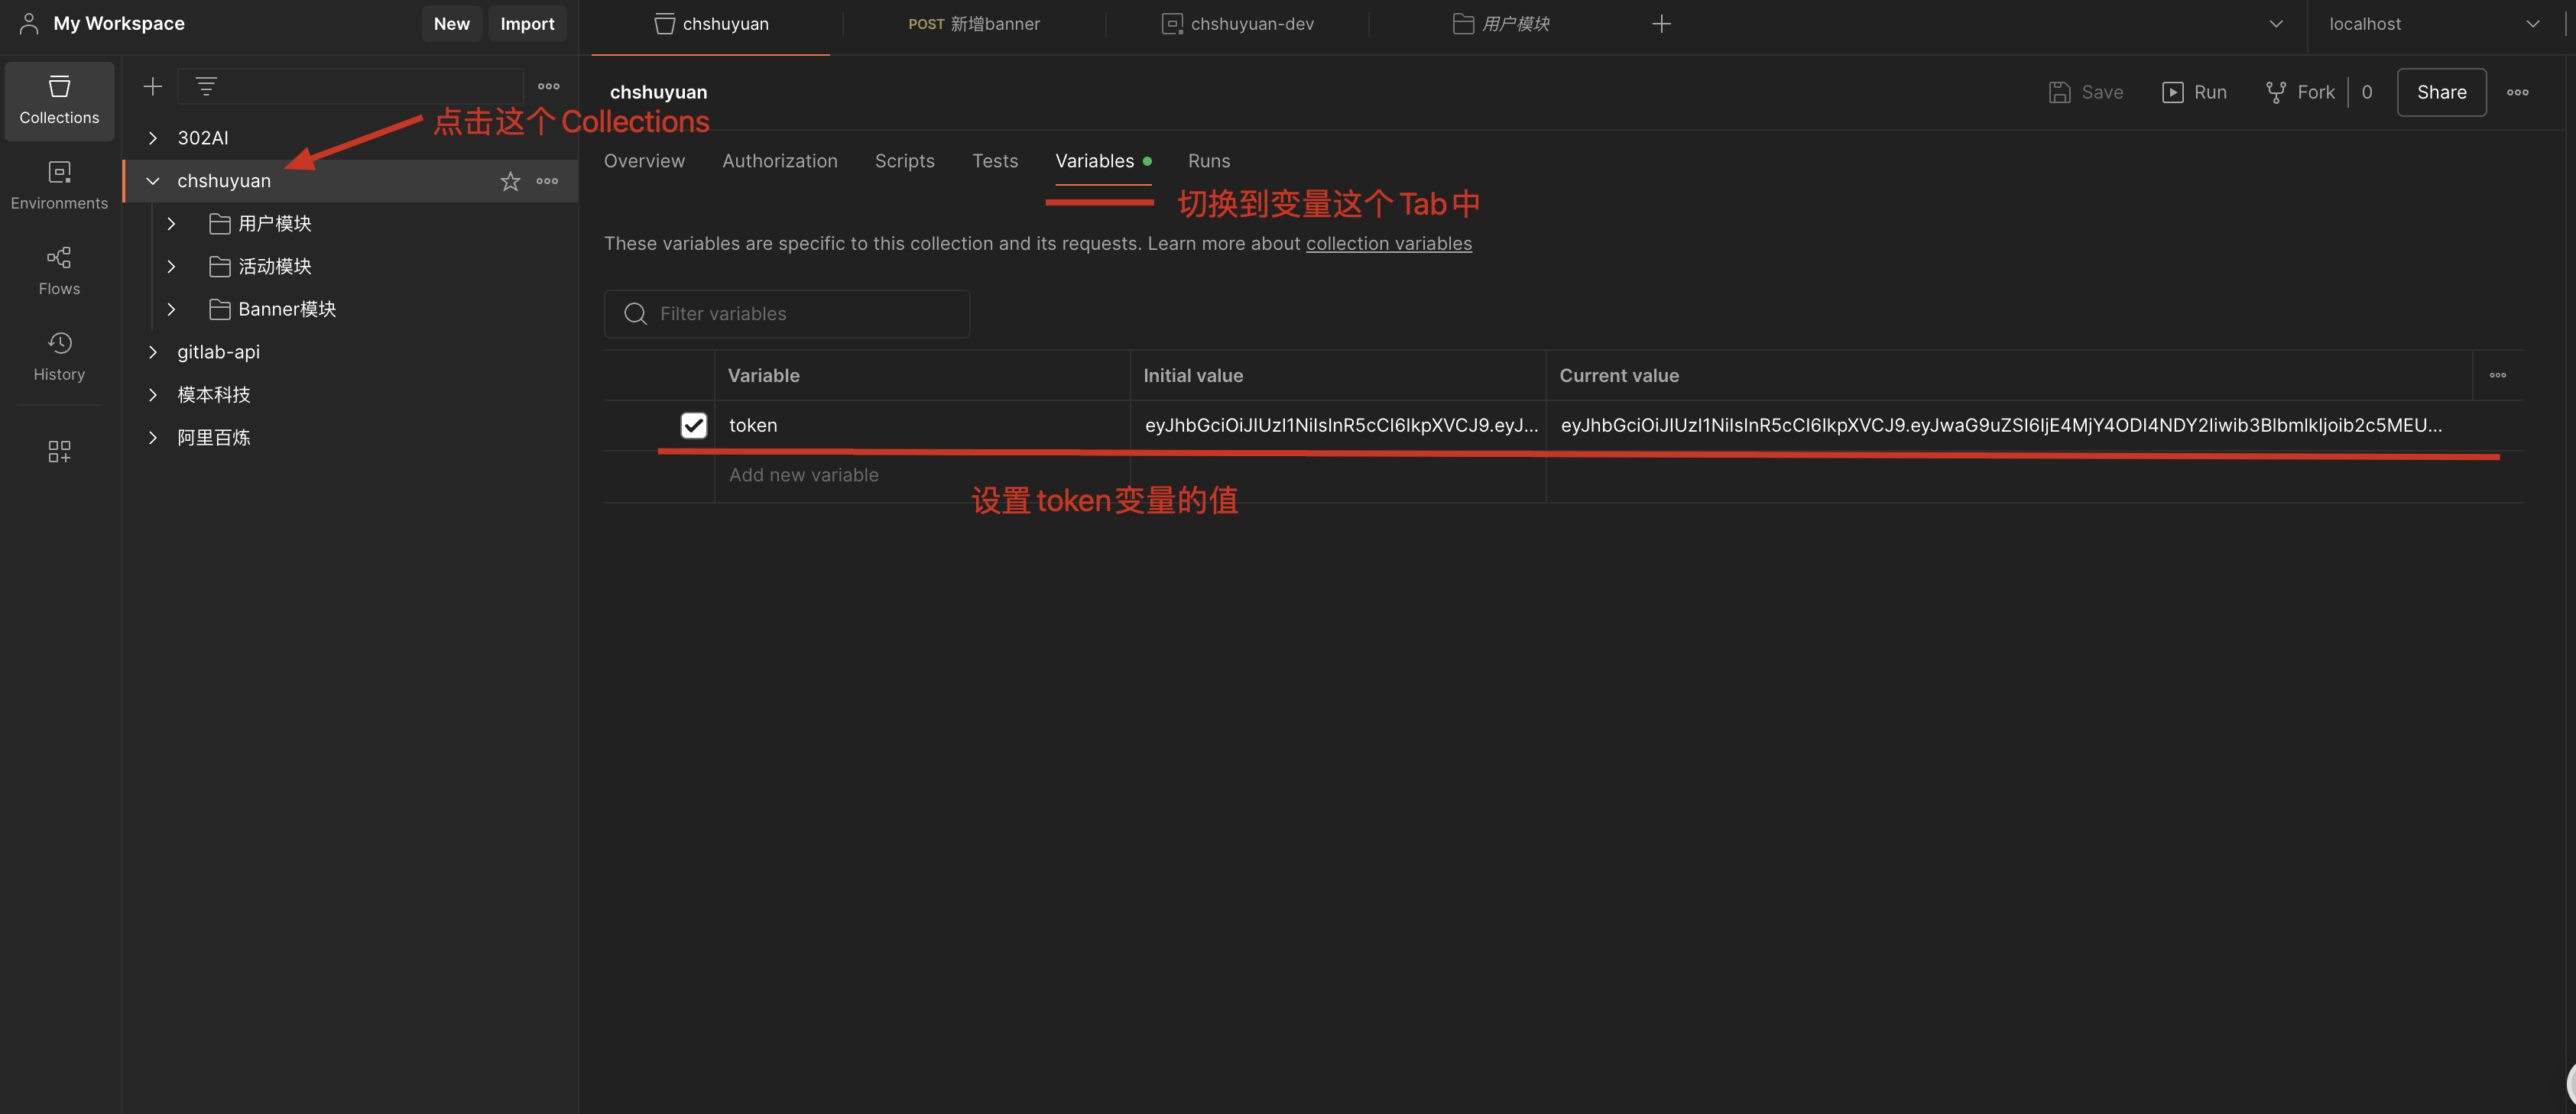This screenshot has height=1114, width=2576.
Task: Collapse the chshuyuan collection tree
Action: coord(153,181)
